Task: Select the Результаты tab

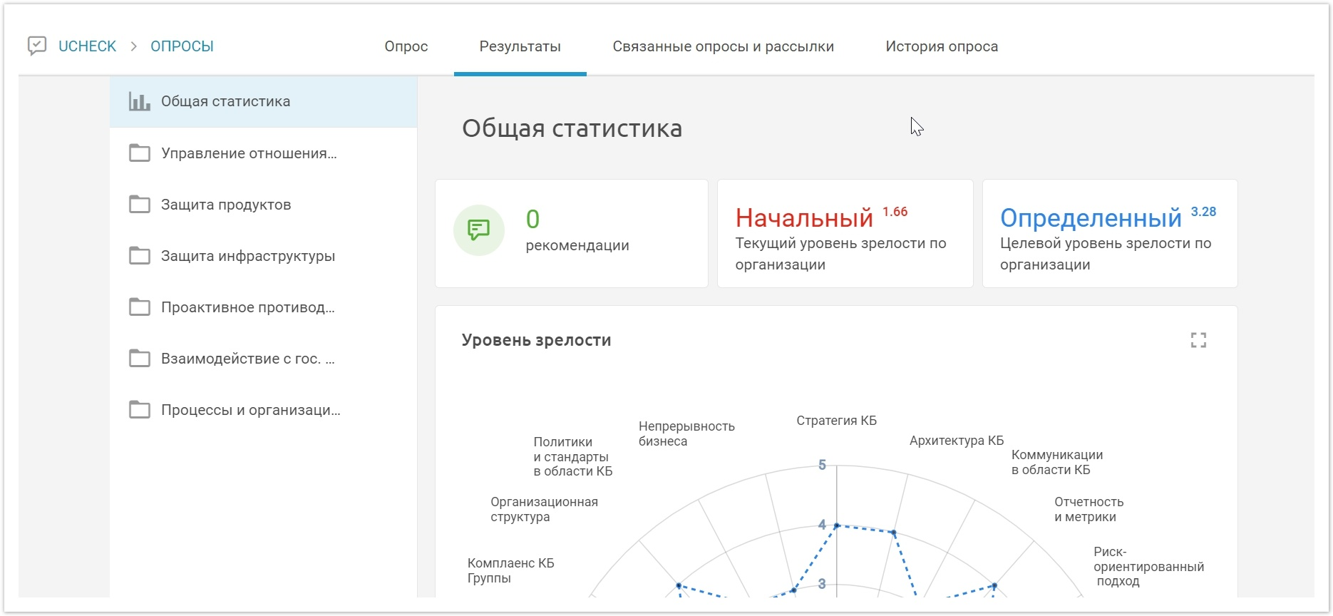Action: coord(520,46)
